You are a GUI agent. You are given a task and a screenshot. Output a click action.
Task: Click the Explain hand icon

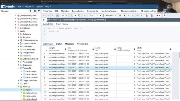pyautogui.click(x=133, y=15)
